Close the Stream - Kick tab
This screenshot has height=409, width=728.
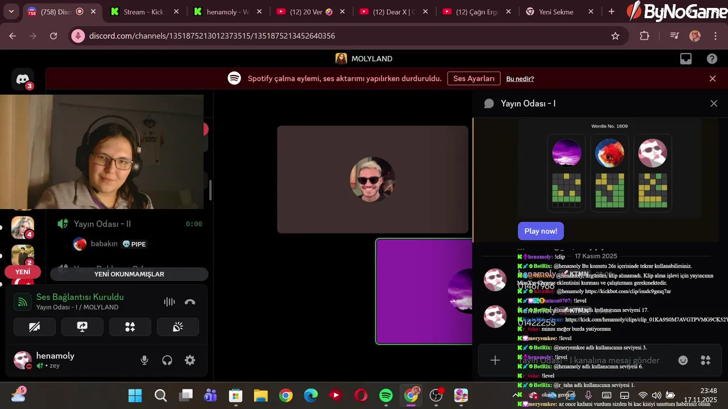(x=176, y=11)
